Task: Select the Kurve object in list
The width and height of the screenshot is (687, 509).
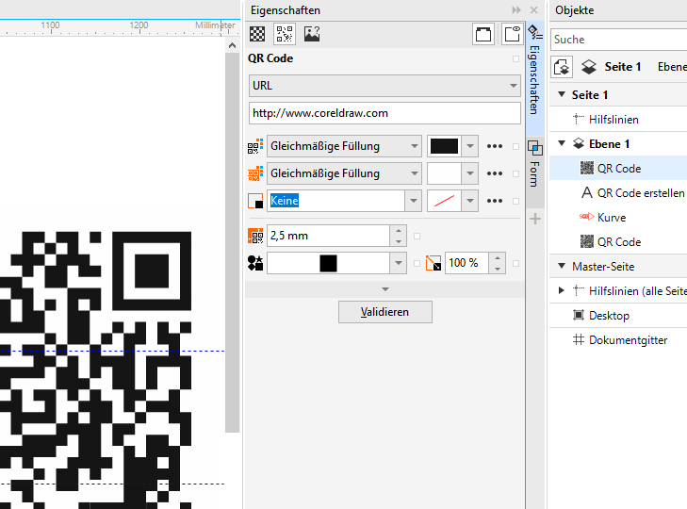Action: (611, 218)
